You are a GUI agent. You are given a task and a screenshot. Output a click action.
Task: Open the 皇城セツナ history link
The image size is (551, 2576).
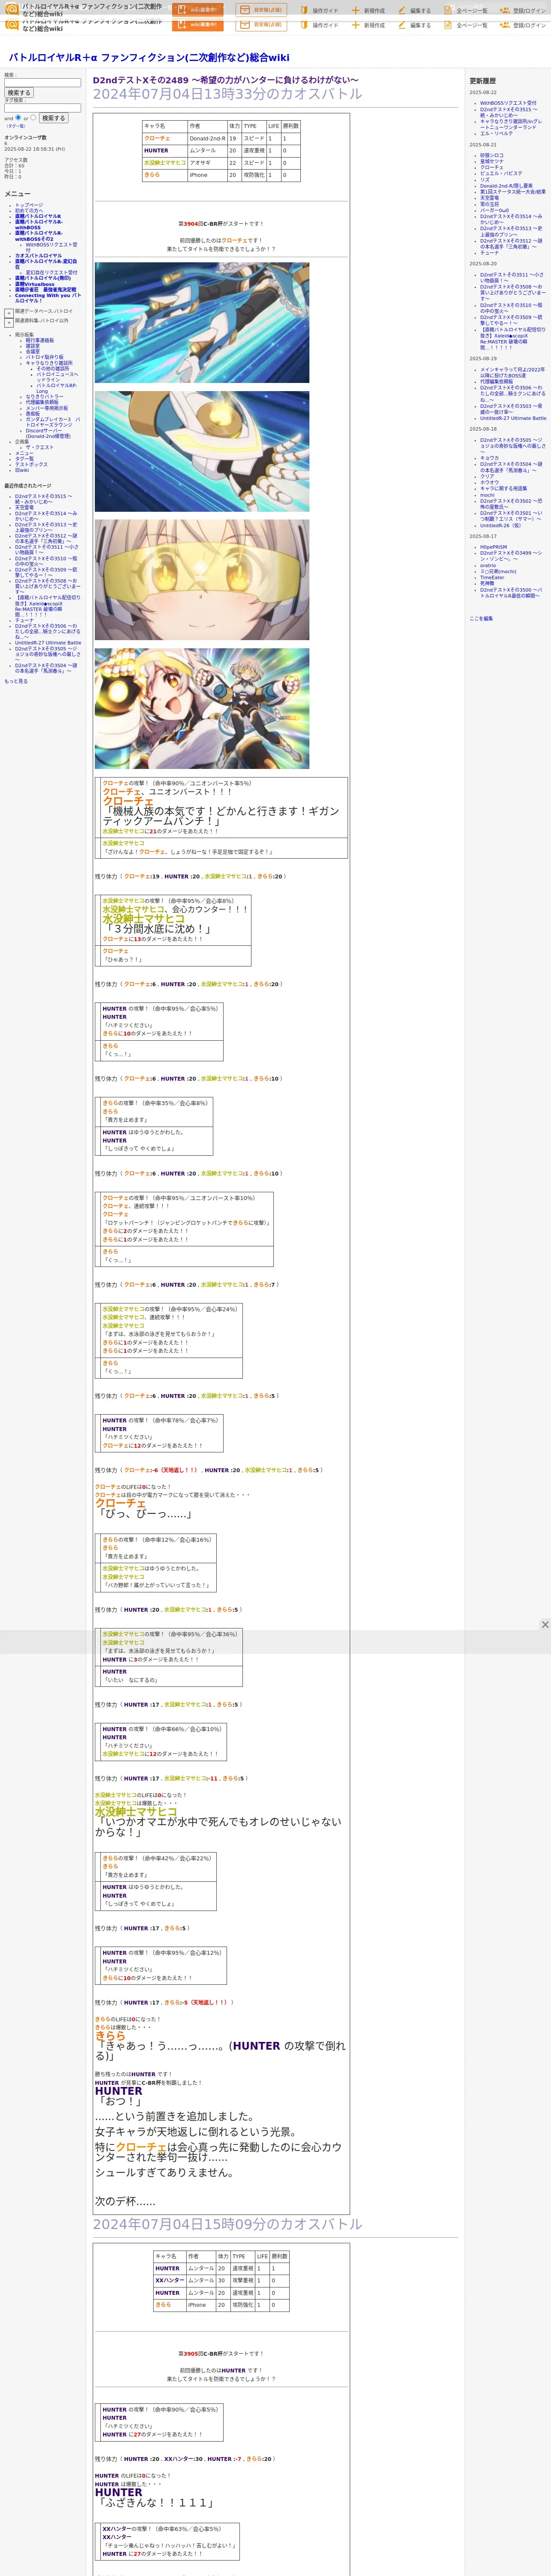(492, 162)
